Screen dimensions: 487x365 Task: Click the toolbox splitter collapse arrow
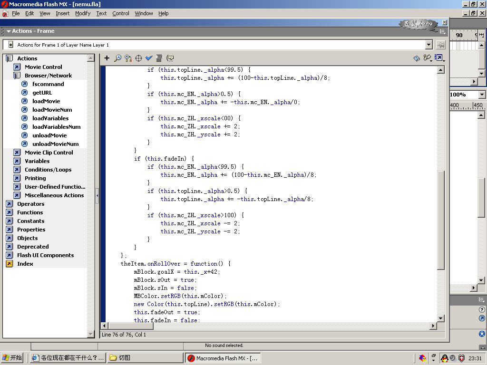[97, 195]
